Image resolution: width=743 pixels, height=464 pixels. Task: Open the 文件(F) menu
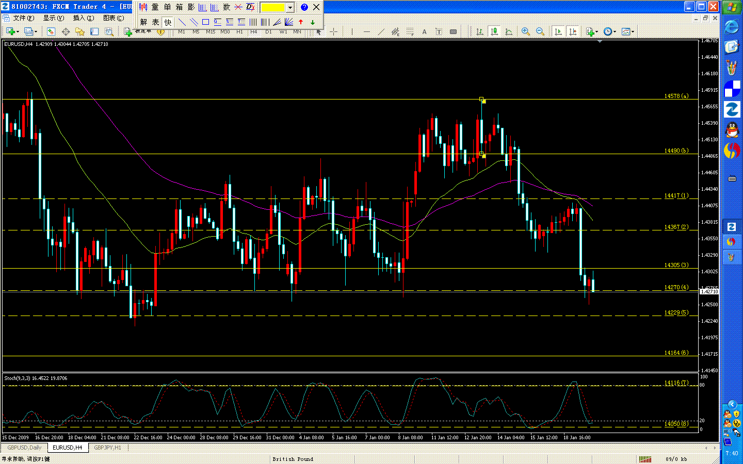click(23, 18)
